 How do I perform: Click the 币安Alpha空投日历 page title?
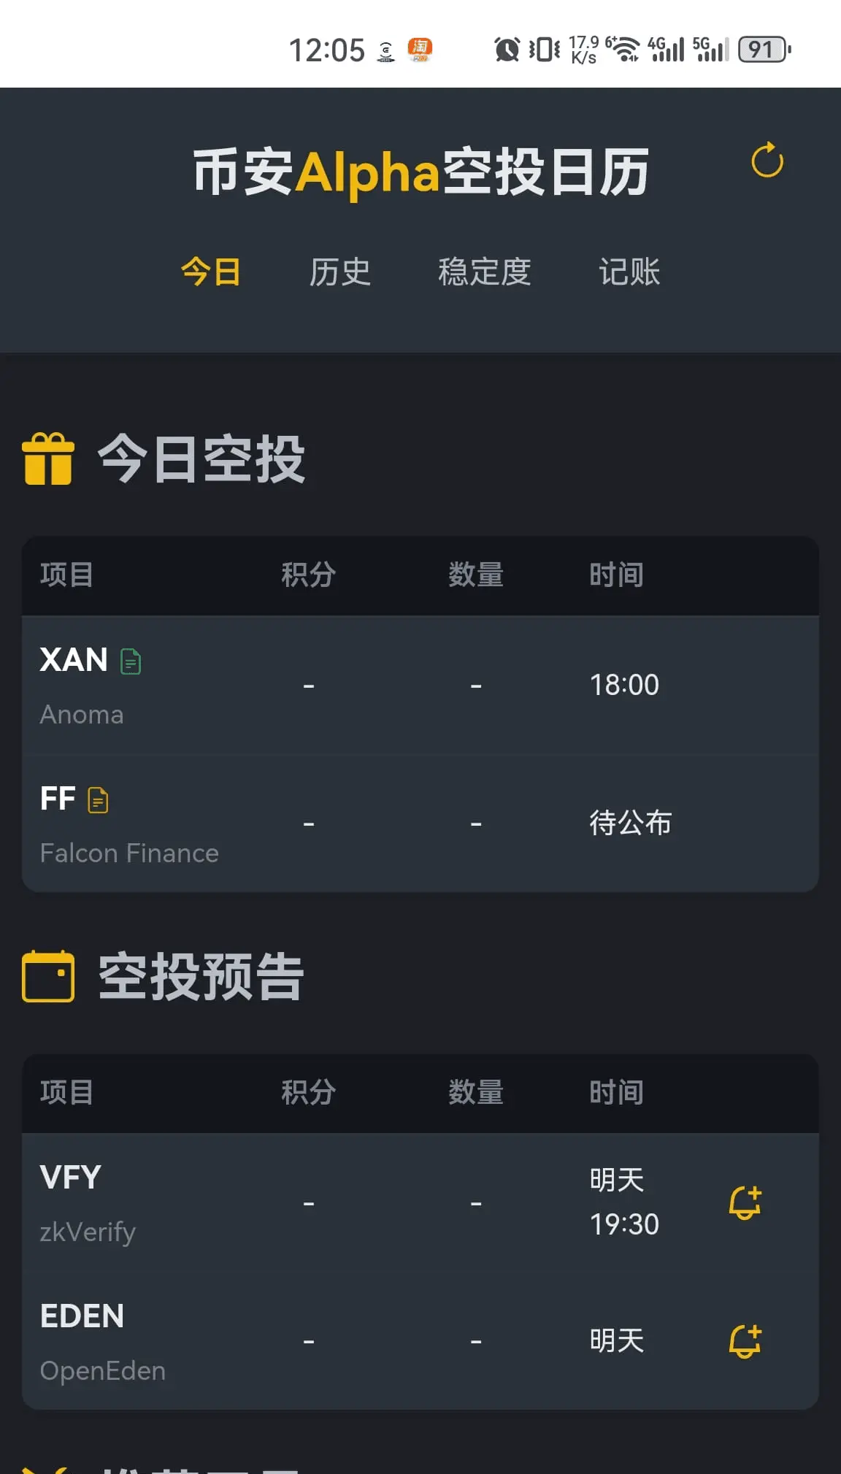coord(420,172)
